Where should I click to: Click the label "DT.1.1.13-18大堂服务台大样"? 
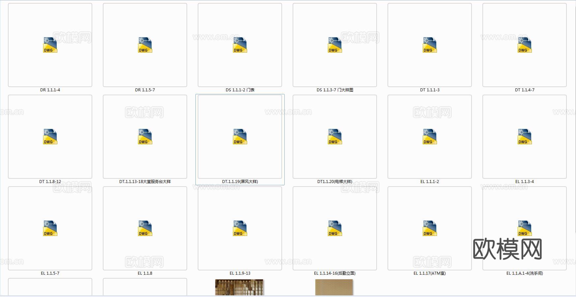145,182
